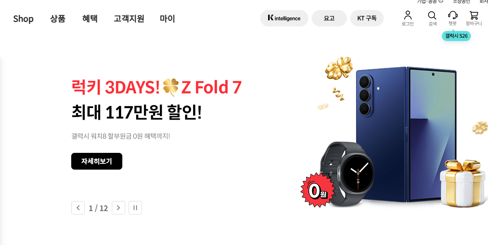Open the 혜택 menu
This screenshot has height=245, width=488.
tap(90, 19)
